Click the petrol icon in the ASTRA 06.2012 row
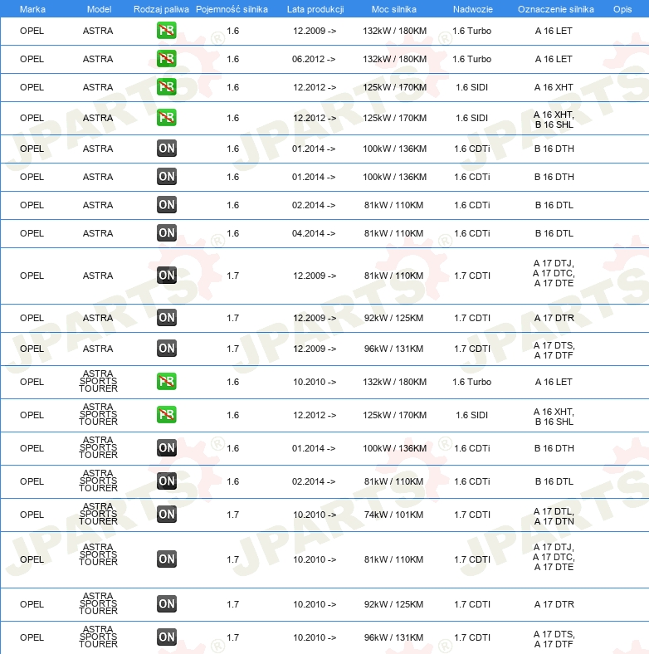 [x=167, y=59]
